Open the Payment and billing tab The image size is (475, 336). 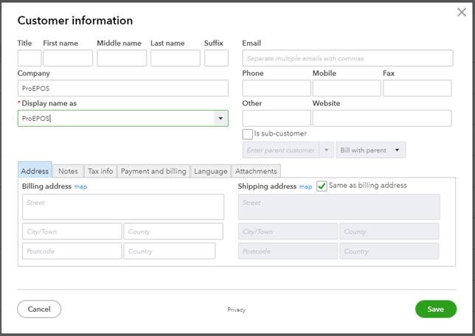[153, 171]
